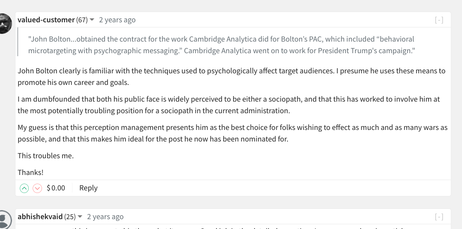Click the 'I am dumbfounded' paragraph
462x229 pixels.
point(229,105)
